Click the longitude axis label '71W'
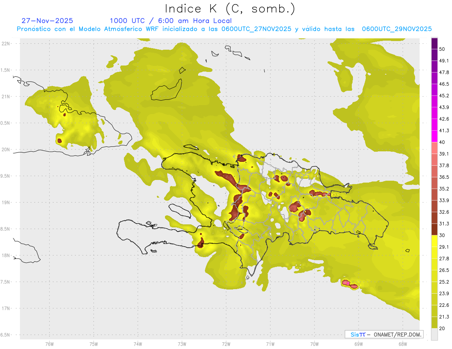The image size is (452, 349). point(270,344)
